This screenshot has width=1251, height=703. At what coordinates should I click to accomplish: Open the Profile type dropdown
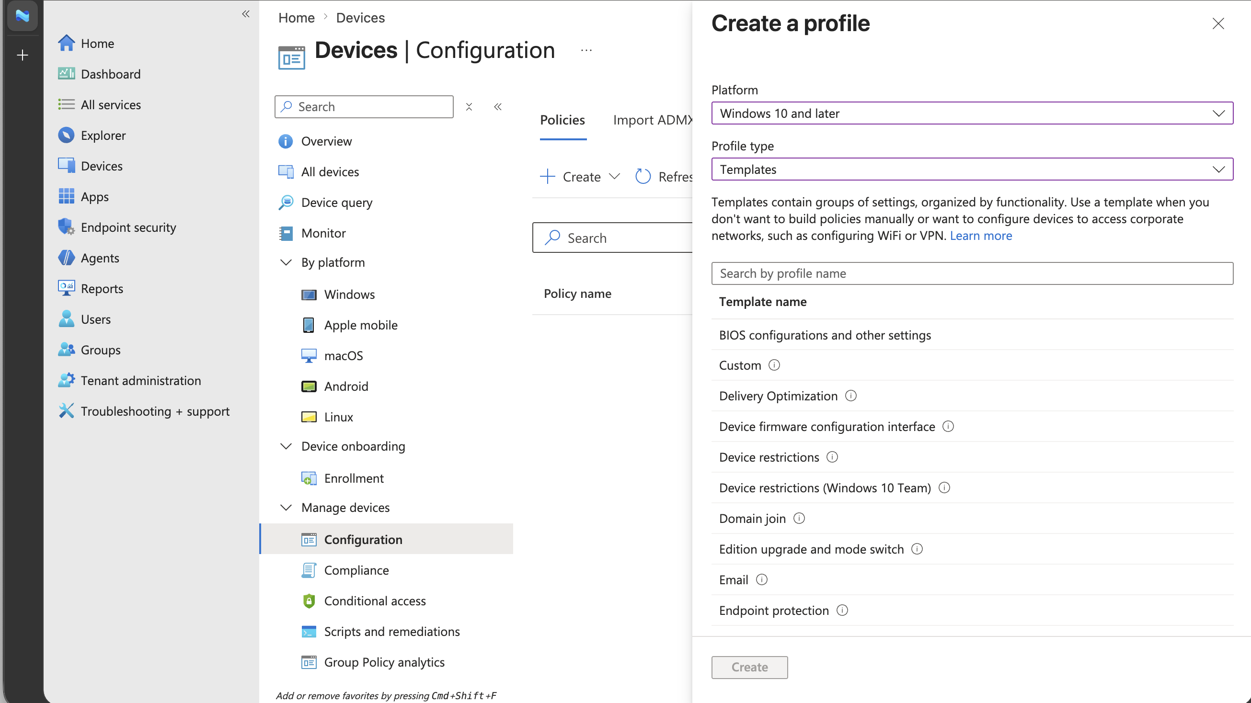pyautogui.click(x=972, y=169)
